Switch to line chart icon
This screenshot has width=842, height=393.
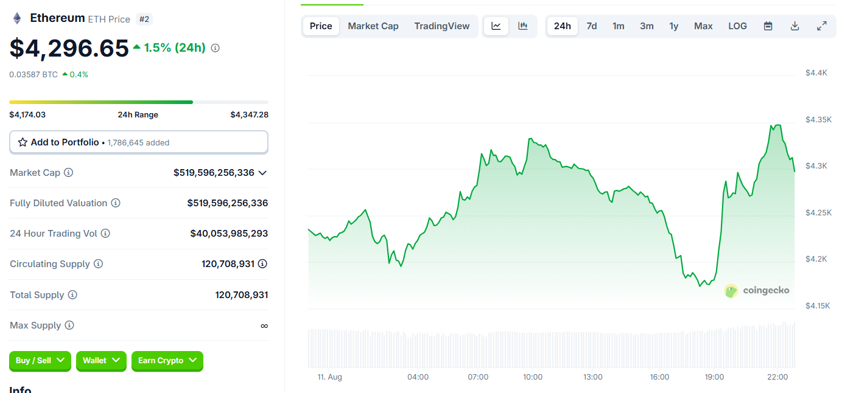[x=496, y=26]
